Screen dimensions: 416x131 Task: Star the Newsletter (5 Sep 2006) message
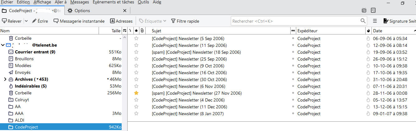[136, 38]
